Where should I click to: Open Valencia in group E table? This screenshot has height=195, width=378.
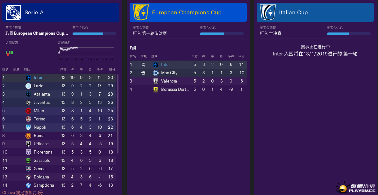pos(169,81)
